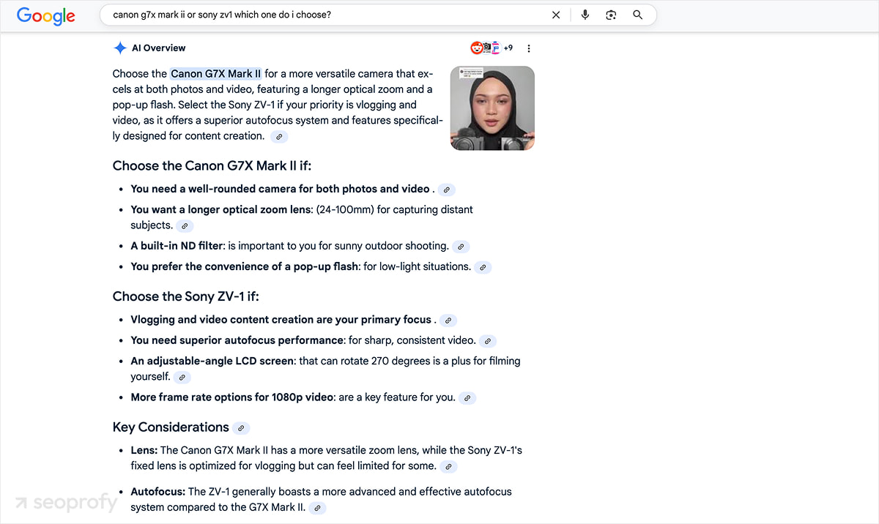Image resolution: width=879 pixels, height=524 pixels.
Task: Open AI Overview three-dot options menu
Action: (x=529, y=48)
